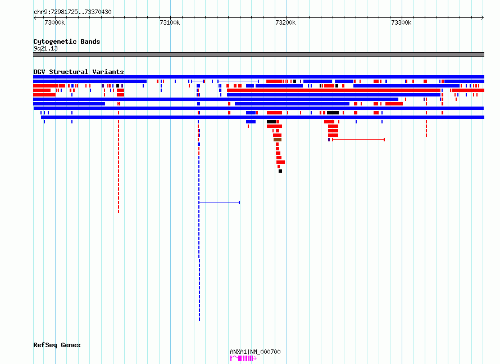This screenshot has width=500, height=364.
Task: Click the long dashed red vertical variant stack
Action: (x=119, y=165)
